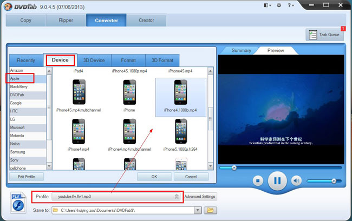This screenshot has height=221, width=352.
Task: Click the Save to path field
Action: [x=123, y=210]
